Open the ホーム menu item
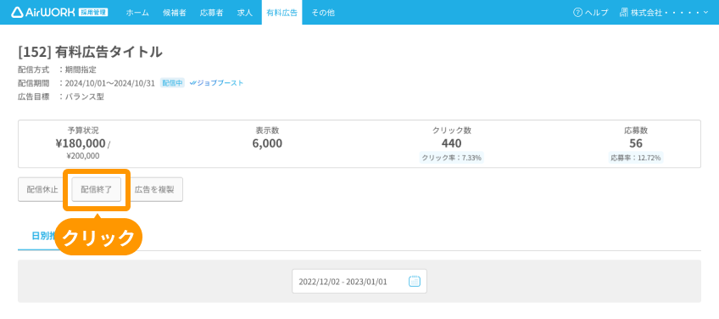The image size is (719, 319). [137, 13]
